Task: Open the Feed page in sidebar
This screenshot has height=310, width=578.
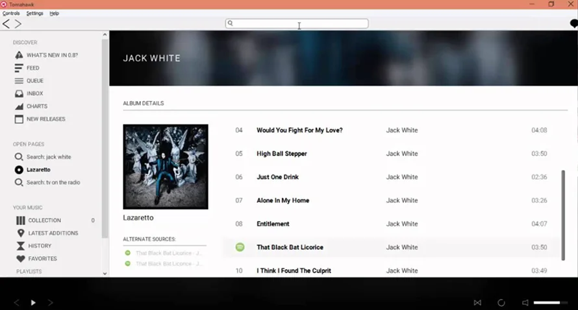Action: (x=32, y=68)
